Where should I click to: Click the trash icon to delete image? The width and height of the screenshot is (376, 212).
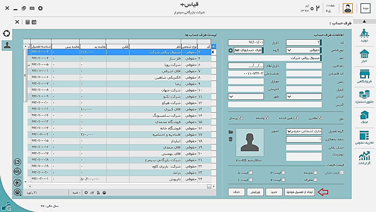point(231,139)
